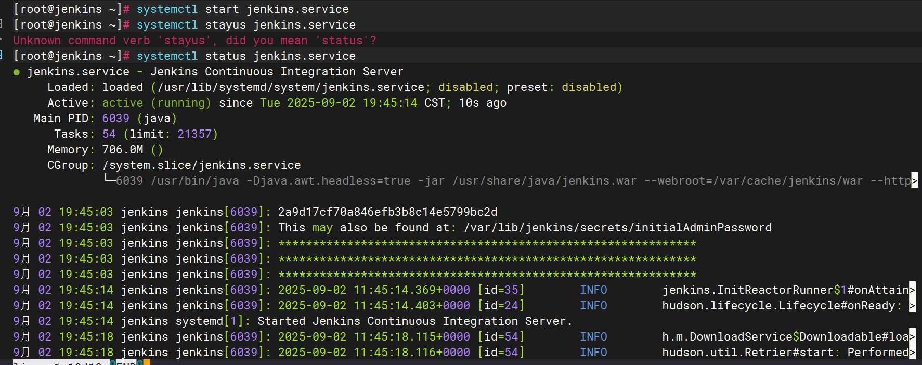The width and height of the screenshot is (922, 365).
Task: Click the 'CST;' timezone text
Action: [438, 103]
